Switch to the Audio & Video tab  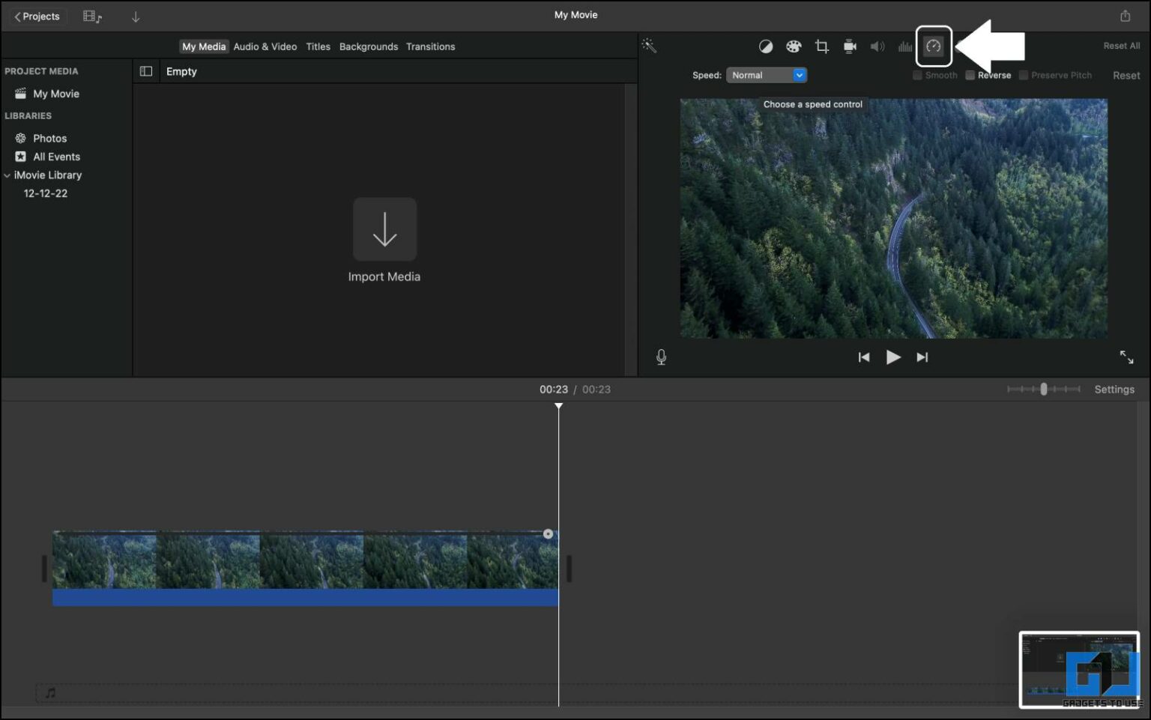[x=265, y=46]
